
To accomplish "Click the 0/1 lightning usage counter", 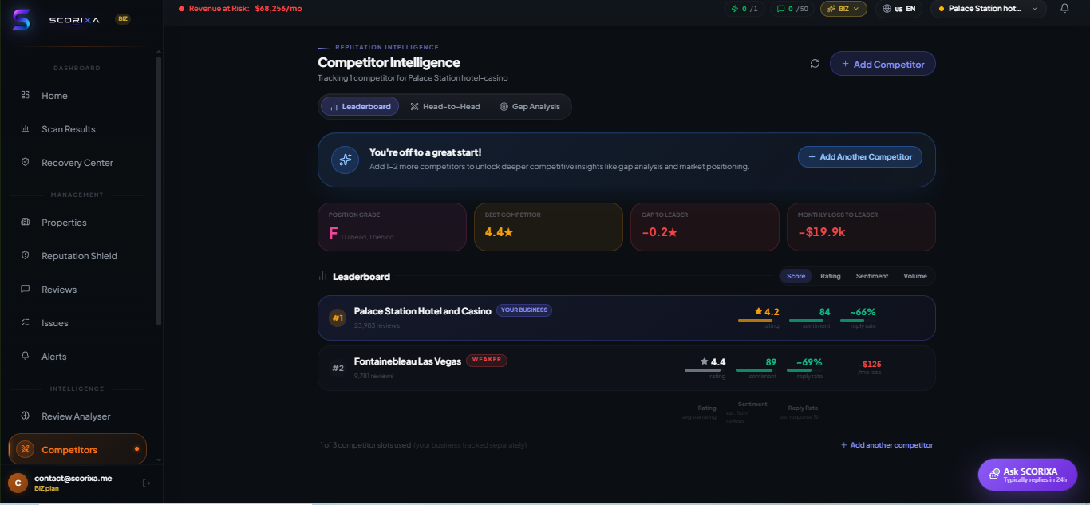I will (x=744, y=9).
